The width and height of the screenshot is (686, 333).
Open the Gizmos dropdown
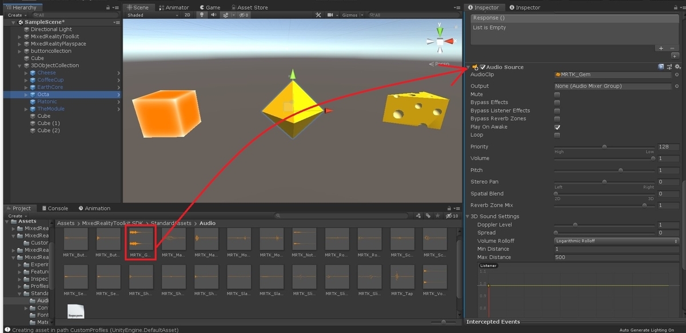point(352,15)
